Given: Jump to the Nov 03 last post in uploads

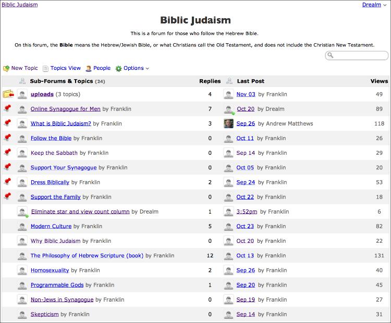Looking at the screenshot, I should click(246, 94).
